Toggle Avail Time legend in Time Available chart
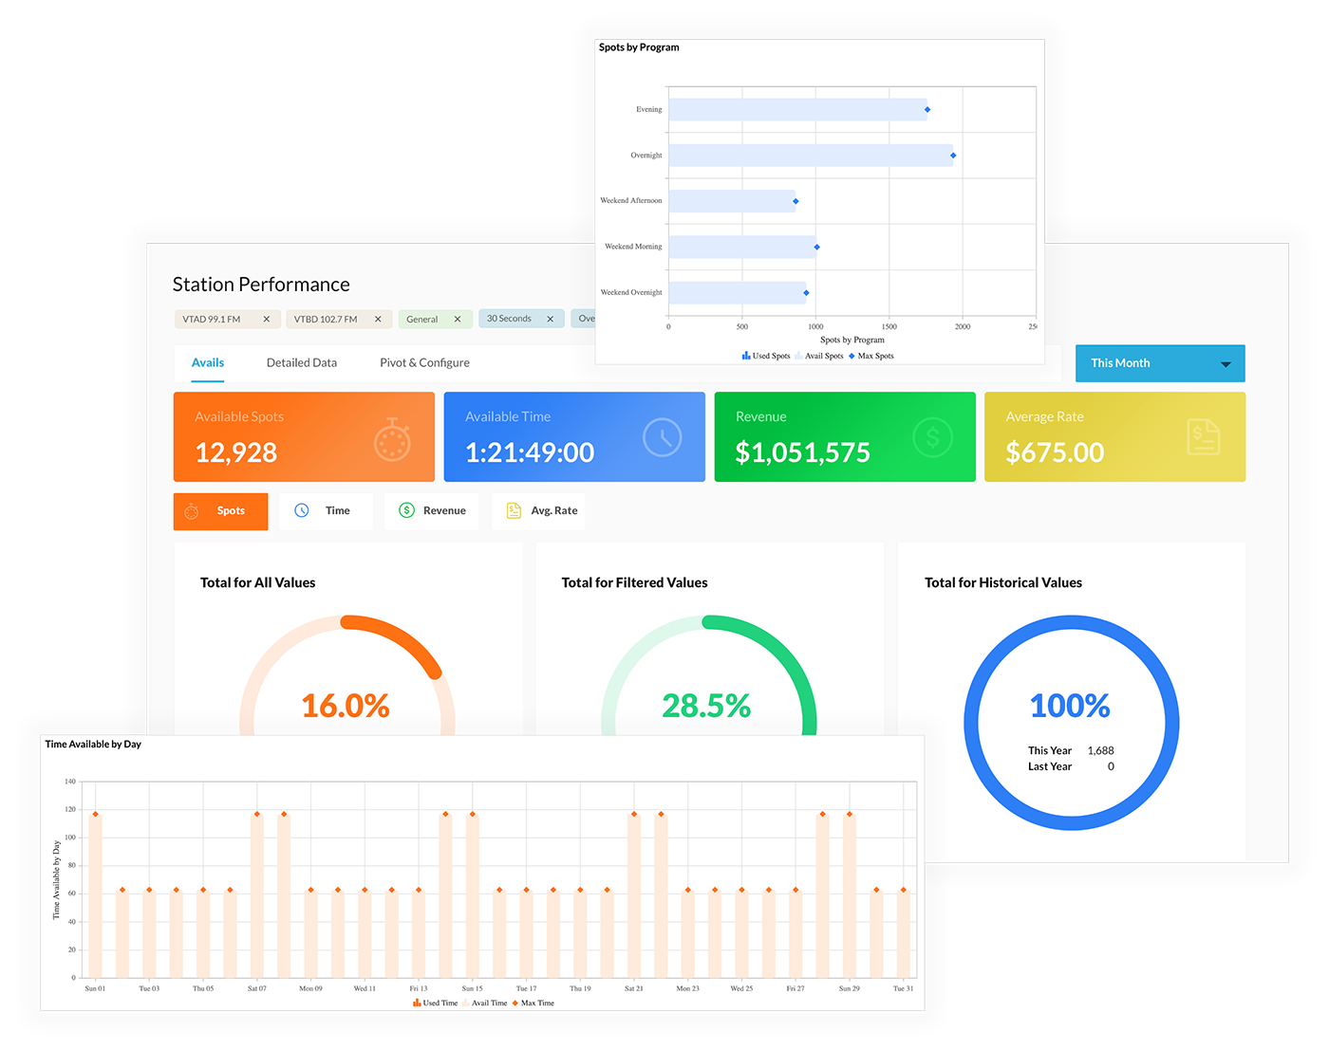The width and height of the screenshot is (1329, 1050). (485, 1004)
